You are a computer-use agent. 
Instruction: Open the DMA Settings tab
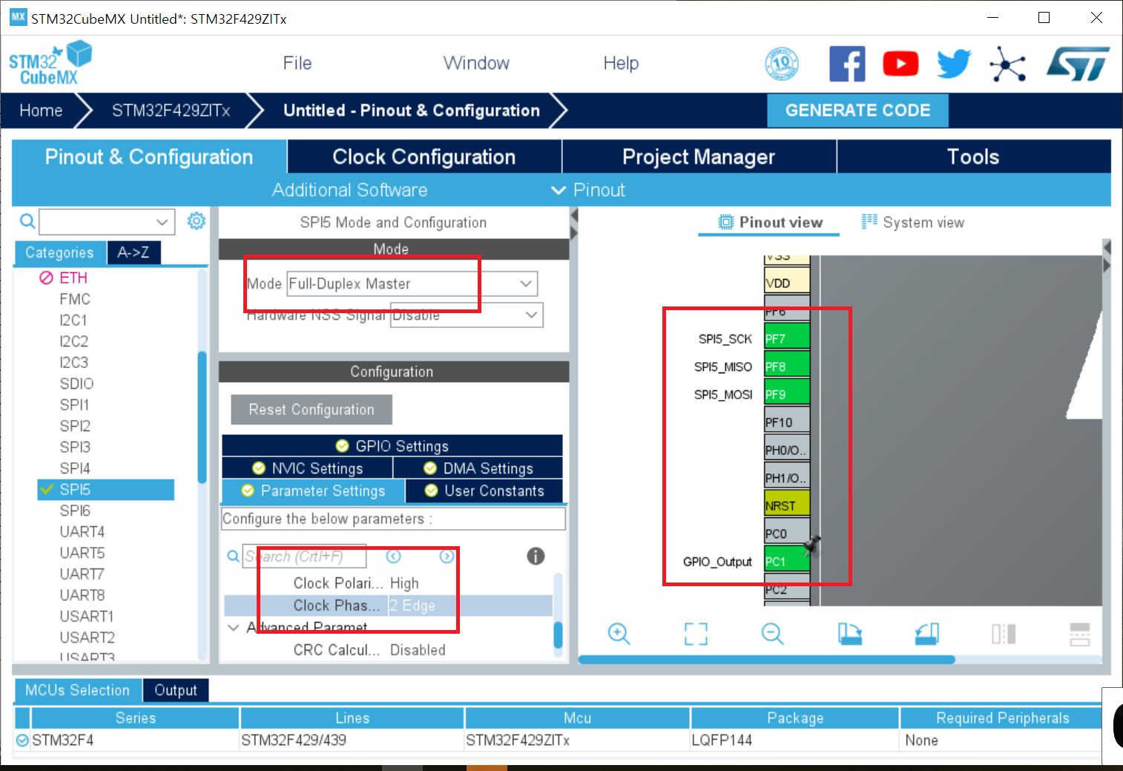click(x=478, y=467)
